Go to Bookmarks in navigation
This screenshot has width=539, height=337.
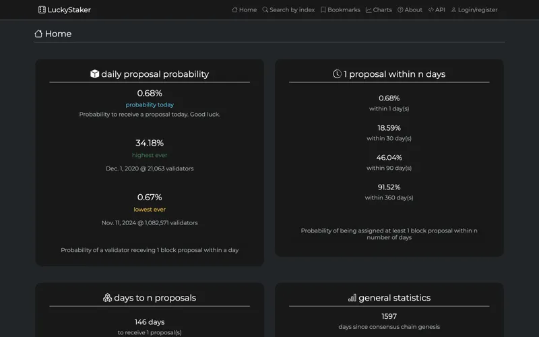coord(340,9)
